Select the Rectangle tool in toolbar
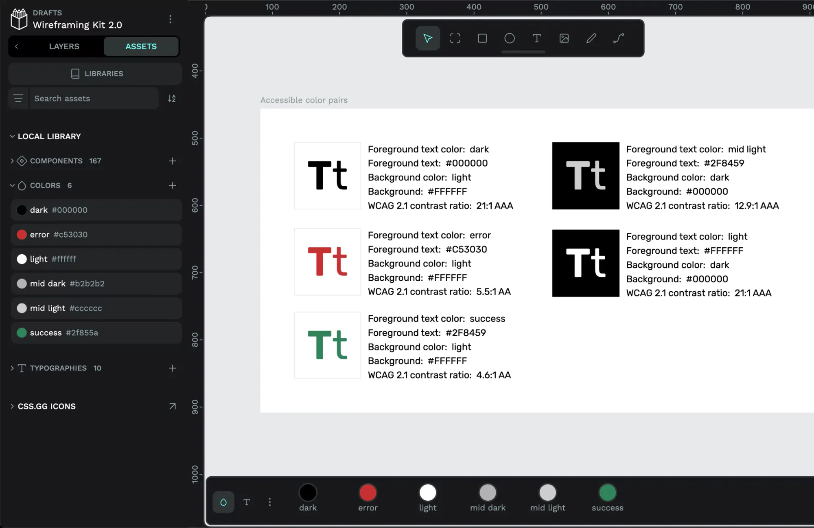Screen dimensions: 814x528 coord(482,38)
